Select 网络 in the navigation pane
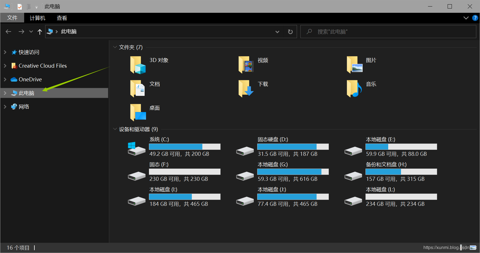Viewport: 480px width, 253px height. coord(24,107)
